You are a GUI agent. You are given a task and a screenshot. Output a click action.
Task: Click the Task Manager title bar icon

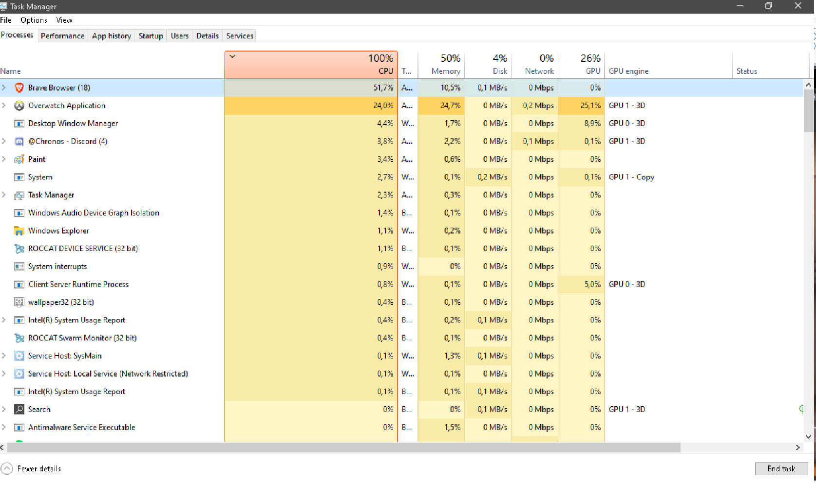coord(3,6)
